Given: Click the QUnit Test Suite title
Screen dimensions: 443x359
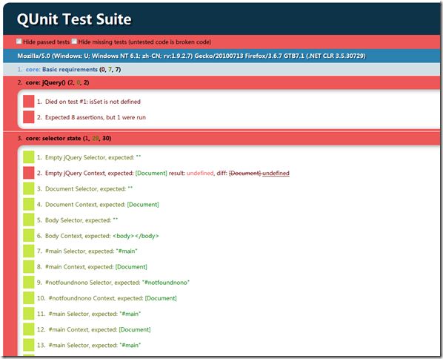Looking at the screenshot, I should click(74, 19).
